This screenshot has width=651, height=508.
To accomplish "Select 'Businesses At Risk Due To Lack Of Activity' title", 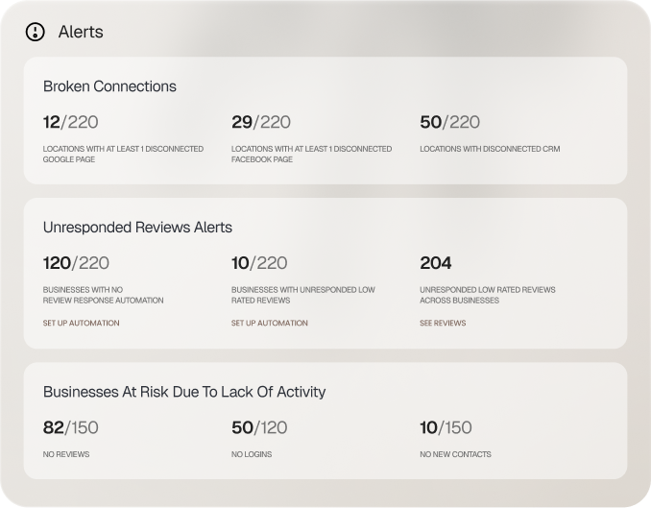I will point(184,392).
